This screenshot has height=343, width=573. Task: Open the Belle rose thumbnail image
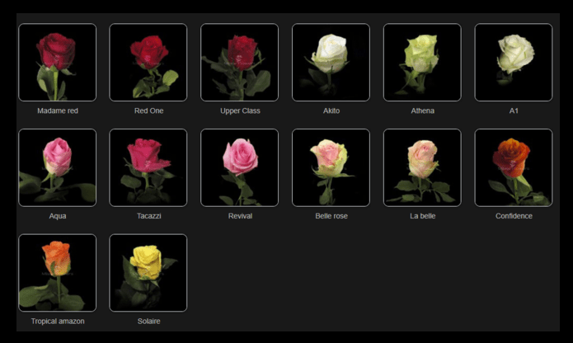coord(331,167)
